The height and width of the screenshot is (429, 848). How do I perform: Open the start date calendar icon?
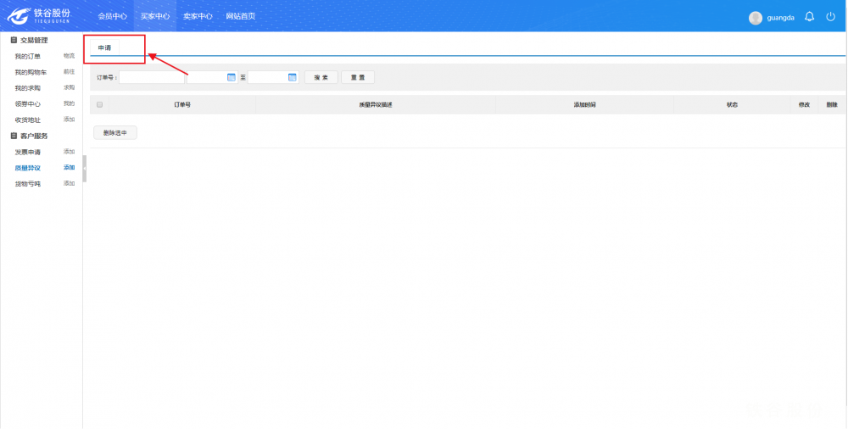point(232,77)
